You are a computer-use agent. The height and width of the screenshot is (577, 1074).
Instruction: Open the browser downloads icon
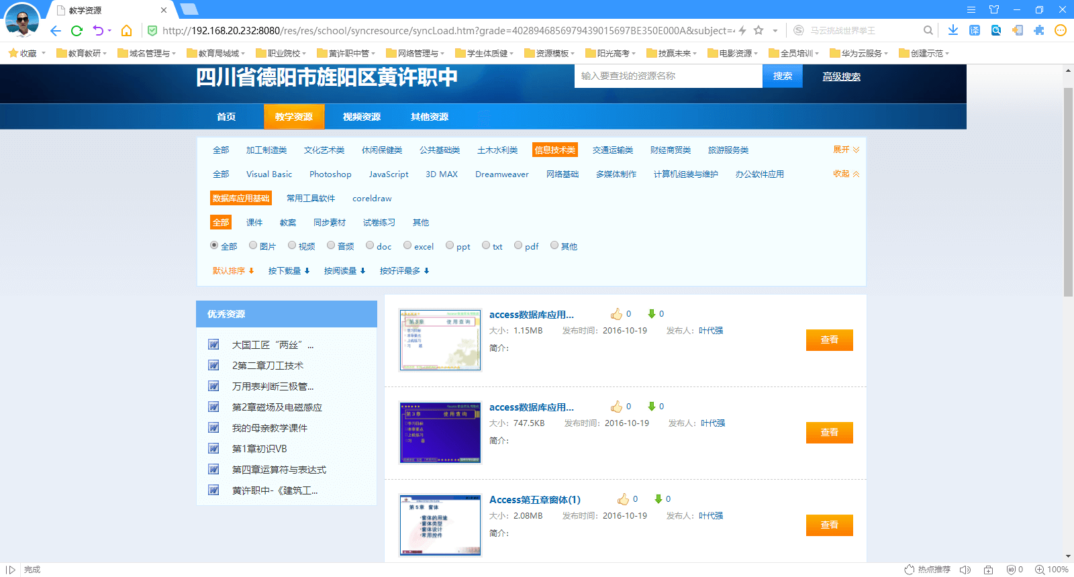coord(953,30)
